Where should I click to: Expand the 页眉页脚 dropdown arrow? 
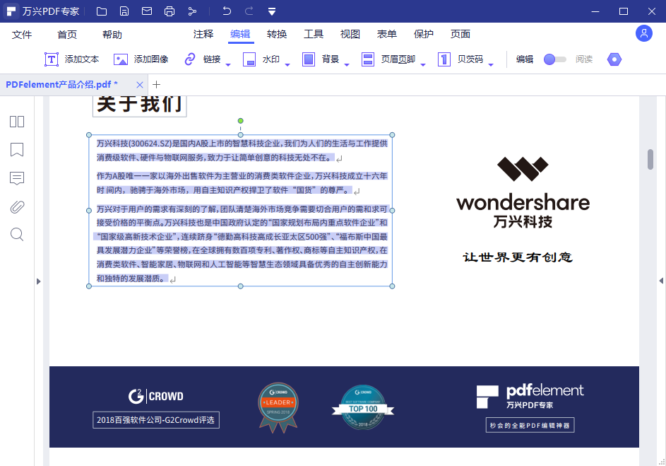pyautogui.click(x=423, y=64)
